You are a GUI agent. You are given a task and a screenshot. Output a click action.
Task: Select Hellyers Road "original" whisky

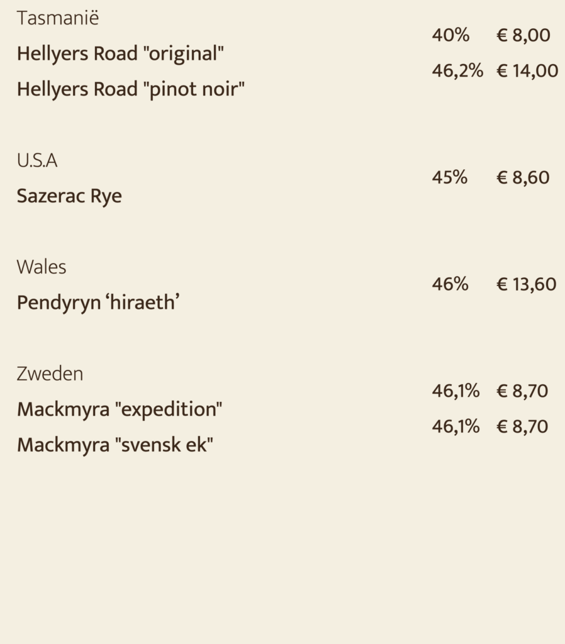coord(120,54)
